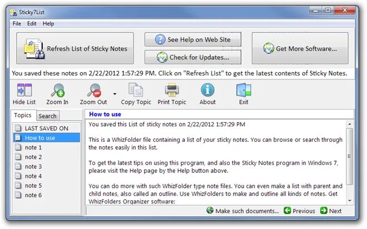Close the Sticky7List window
Screen dimensions: 367x229
click(x=345, y=11)
